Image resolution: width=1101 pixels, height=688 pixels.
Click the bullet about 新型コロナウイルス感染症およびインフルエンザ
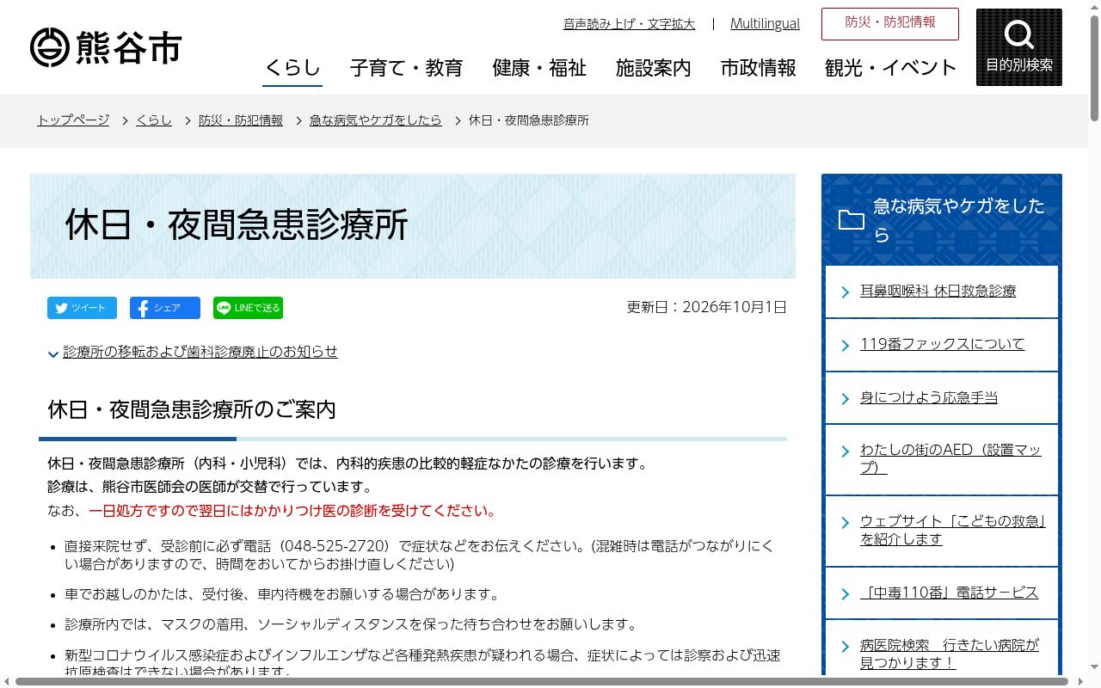(x=422, y=663)
